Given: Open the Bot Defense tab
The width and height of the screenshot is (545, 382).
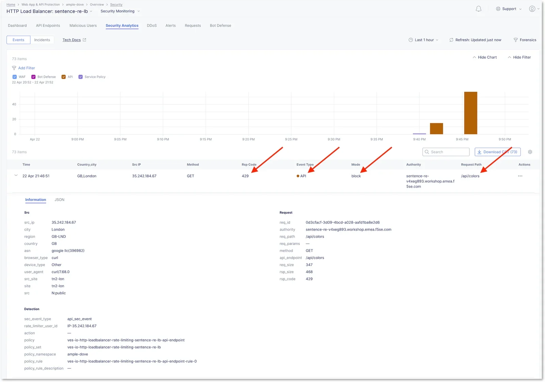Looking at the screenshot, I should click(x=220, y=26).
